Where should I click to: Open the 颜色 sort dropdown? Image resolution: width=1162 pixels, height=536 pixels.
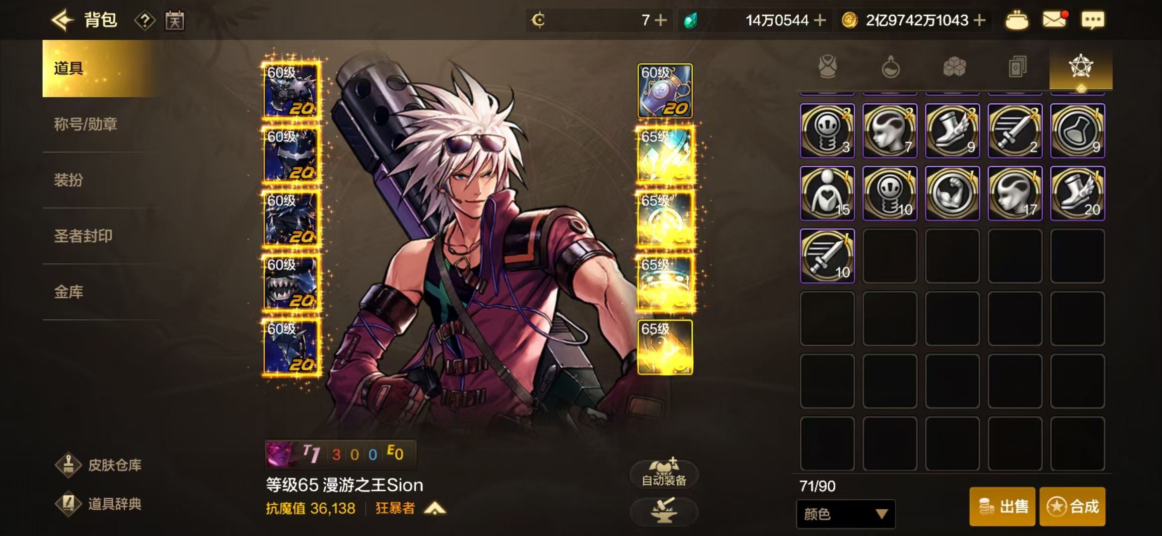coord(846,514)
